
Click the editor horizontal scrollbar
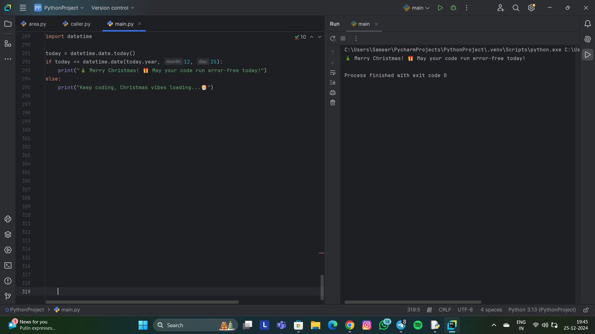coord(142,302)
